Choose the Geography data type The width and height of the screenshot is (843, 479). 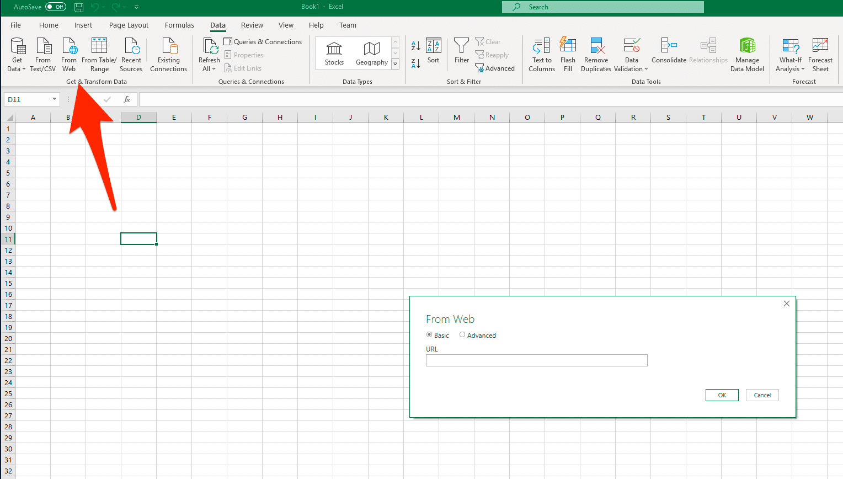coord(372,54)
